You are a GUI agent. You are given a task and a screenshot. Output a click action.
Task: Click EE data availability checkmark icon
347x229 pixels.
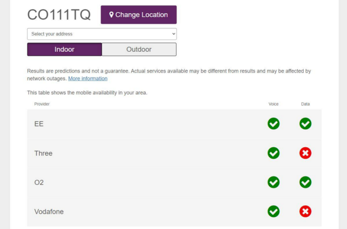tap(305, 123)
